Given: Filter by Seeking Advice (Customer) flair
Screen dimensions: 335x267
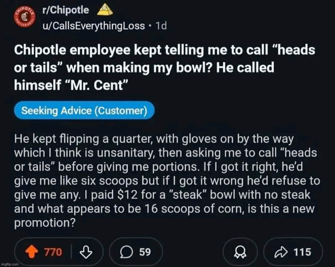Looking at the screenshot, I should pyautogui.click(x=84, y=110).
